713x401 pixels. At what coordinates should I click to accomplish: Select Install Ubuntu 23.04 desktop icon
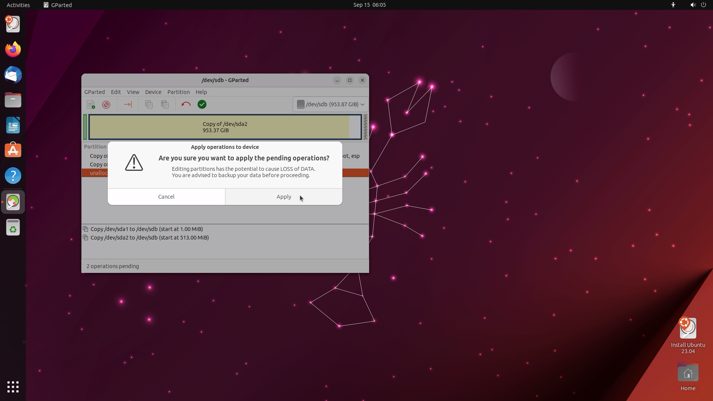click(688, 335)
